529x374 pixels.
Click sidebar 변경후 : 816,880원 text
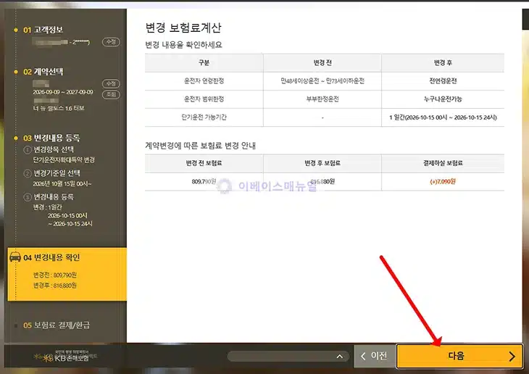click(54, 286)
